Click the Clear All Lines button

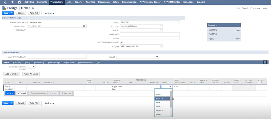31,74
